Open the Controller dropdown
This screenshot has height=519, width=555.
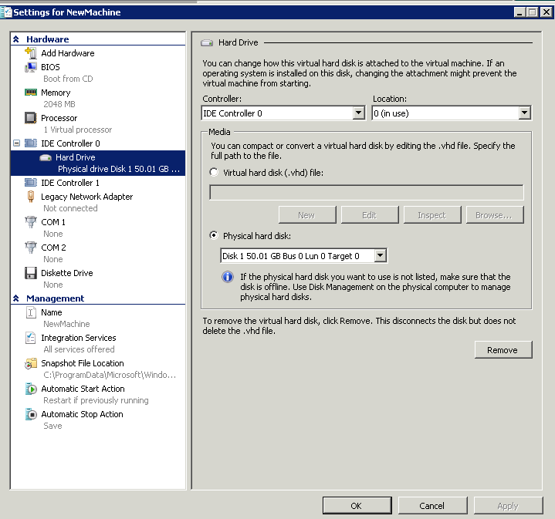(359, 113)
